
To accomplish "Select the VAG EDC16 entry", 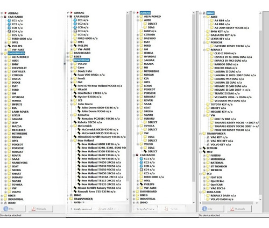I will click(x=218, y=188).
